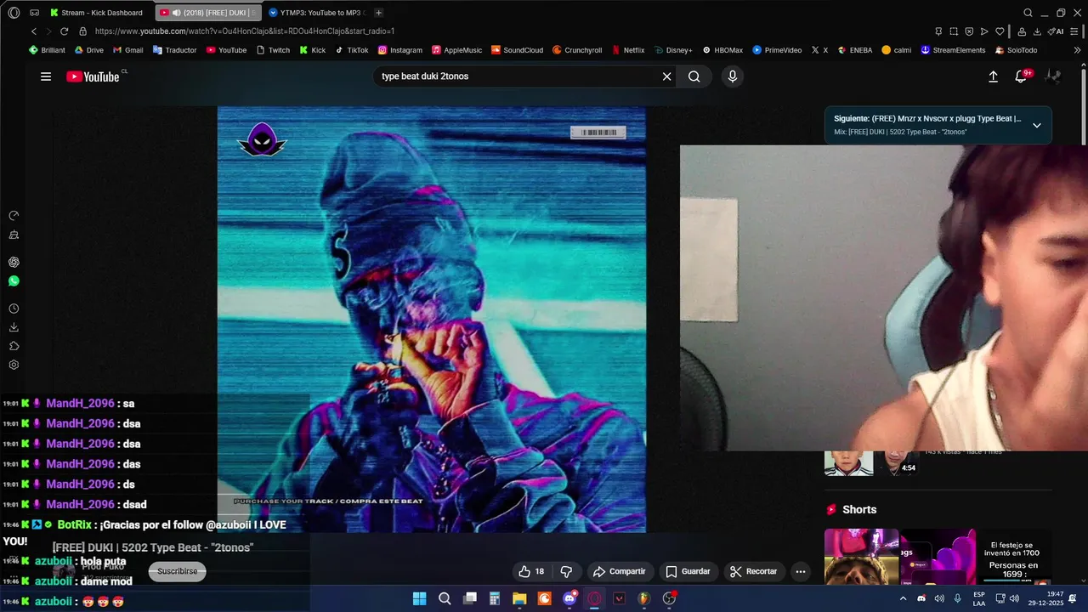Open the 1699 Personas Shorts thumbnail
The image size is (1088, 612).
click(1014, 557)
